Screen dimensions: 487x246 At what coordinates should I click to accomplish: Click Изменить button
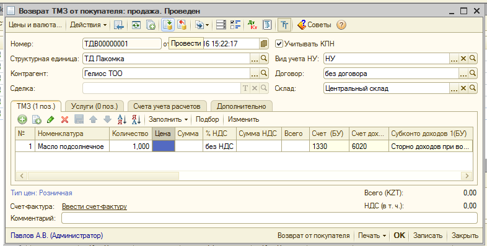243,119
